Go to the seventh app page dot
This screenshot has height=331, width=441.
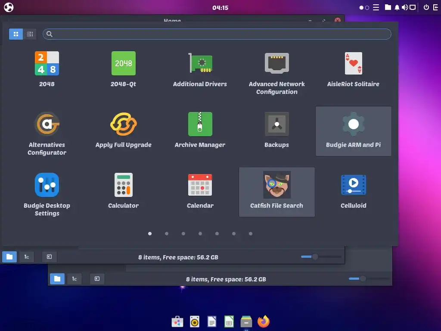click(x=251, y=234)
